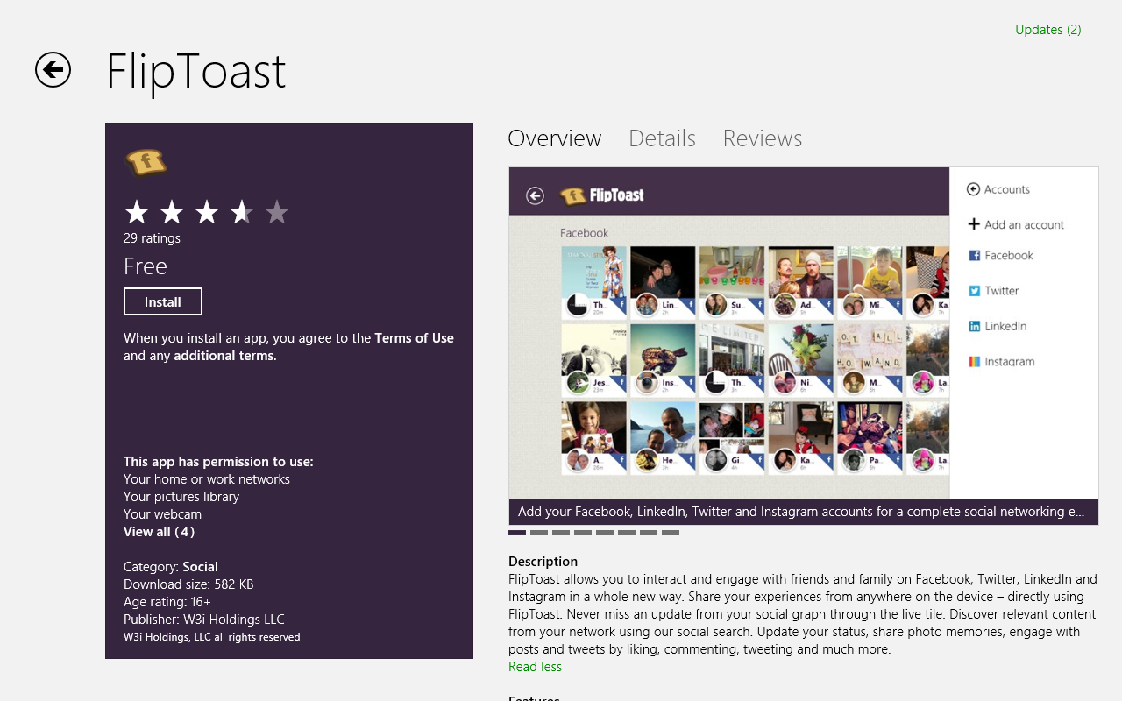Click the LinkedIn icon in screenshot accounts list
The image size is (1122, 701).
pyautogui.click(x=974, y=326)
